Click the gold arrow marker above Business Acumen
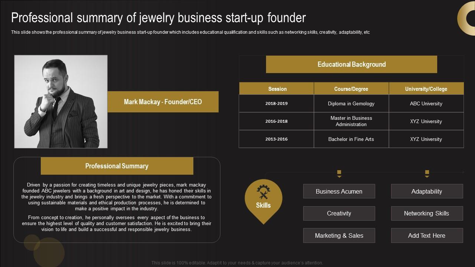Image resolution: width=475 pixels, height=267 pixels. click(339, 173)
